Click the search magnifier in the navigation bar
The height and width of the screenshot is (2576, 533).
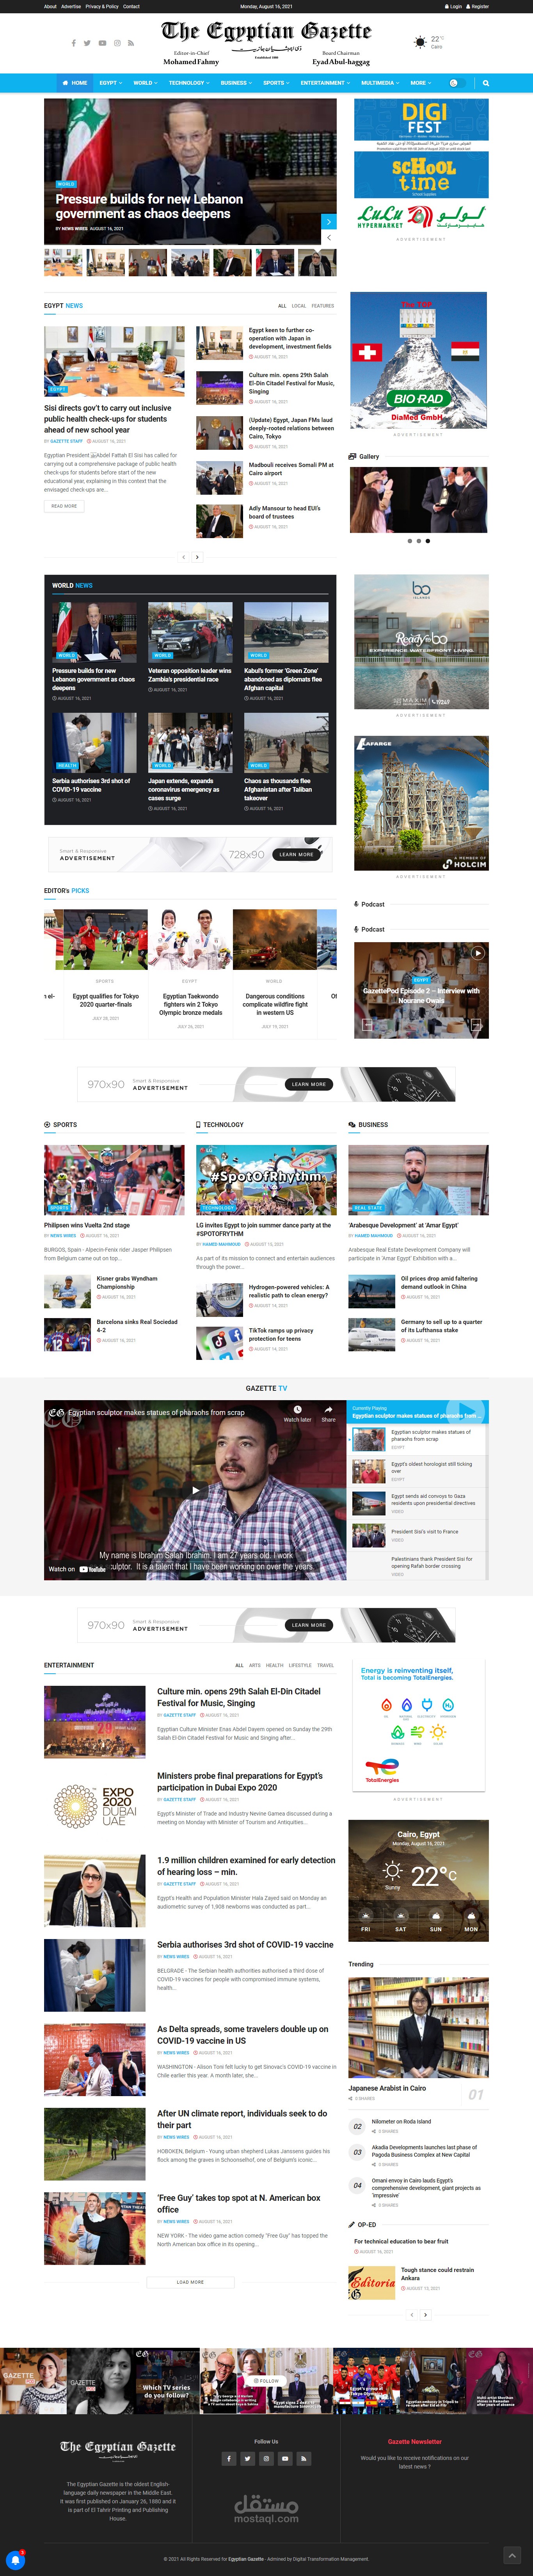(x=486, y=83)
